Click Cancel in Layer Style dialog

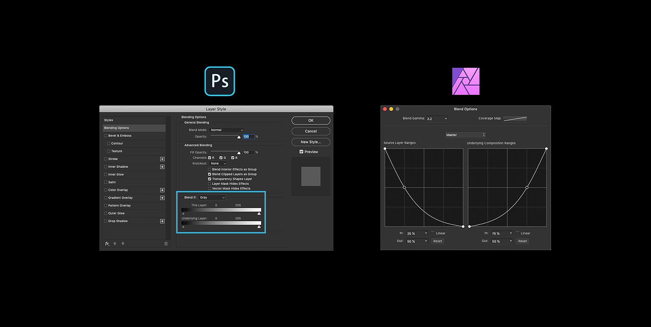click(311, 131)
